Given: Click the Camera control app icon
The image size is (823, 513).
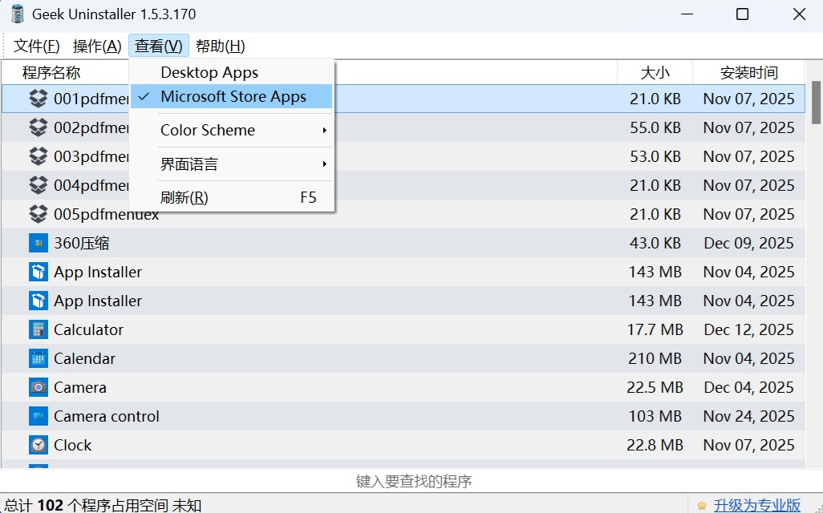Looking at the screenshot, I should coord(38,416).
